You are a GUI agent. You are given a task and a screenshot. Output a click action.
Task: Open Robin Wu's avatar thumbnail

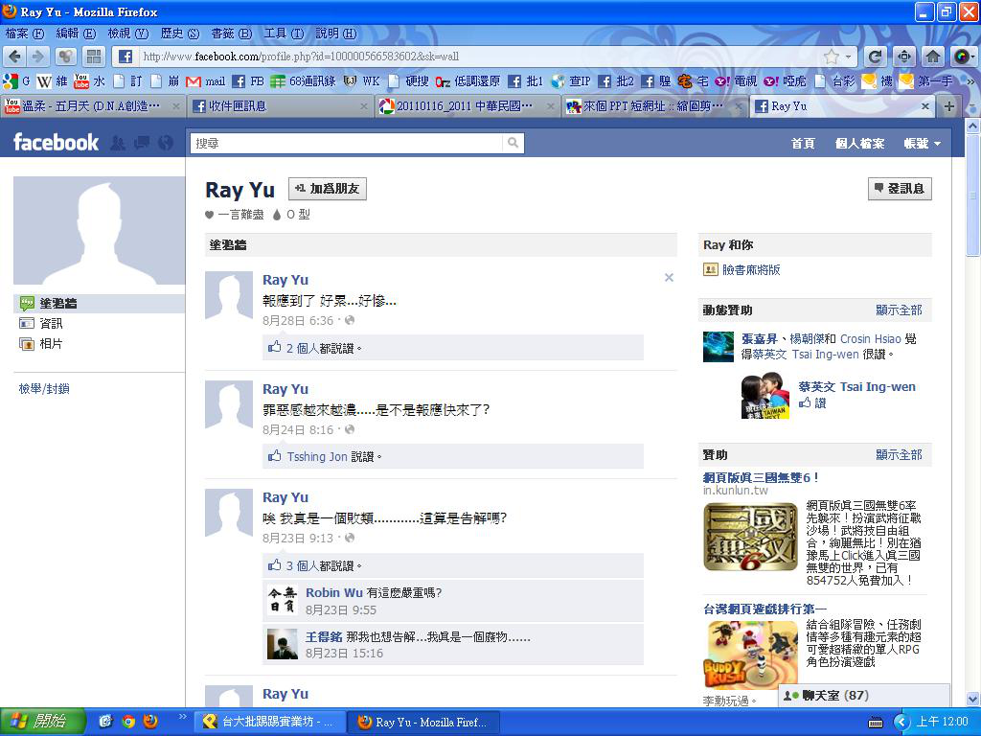283,600
